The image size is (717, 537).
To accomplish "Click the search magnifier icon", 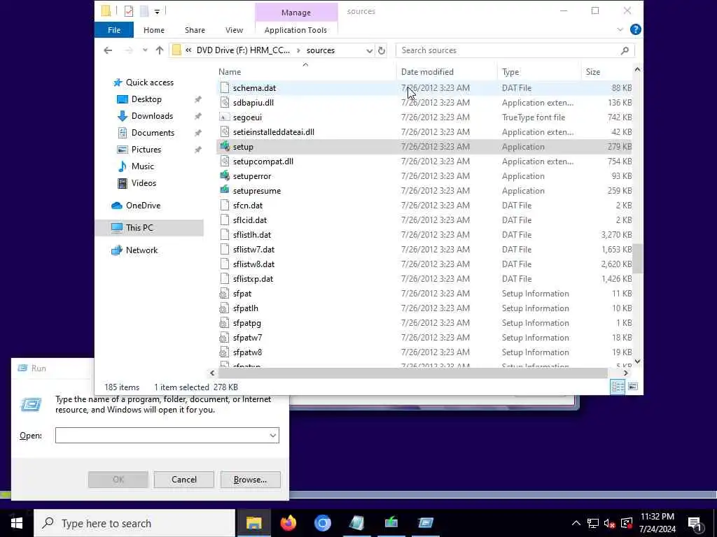I will click(625, 50).
